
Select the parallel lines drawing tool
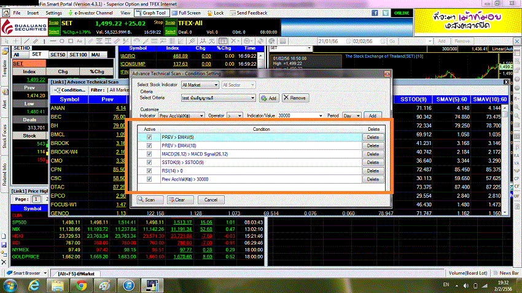point(35,41)
